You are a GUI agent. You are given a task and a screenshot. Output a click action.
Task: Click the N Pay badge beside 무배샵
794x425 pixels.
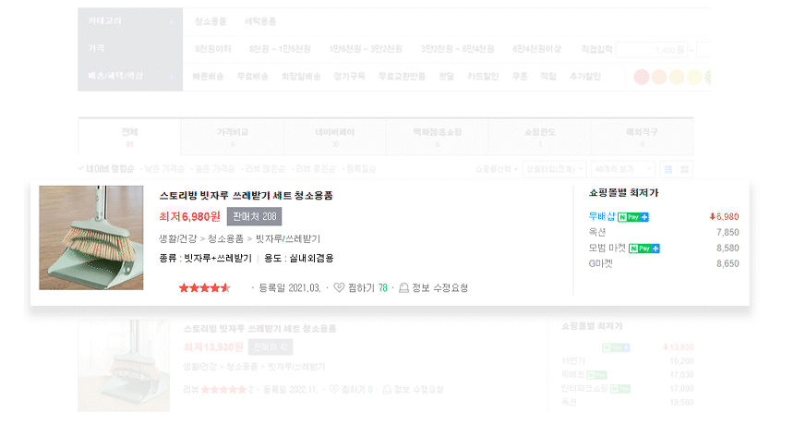(x=633, y=217)
